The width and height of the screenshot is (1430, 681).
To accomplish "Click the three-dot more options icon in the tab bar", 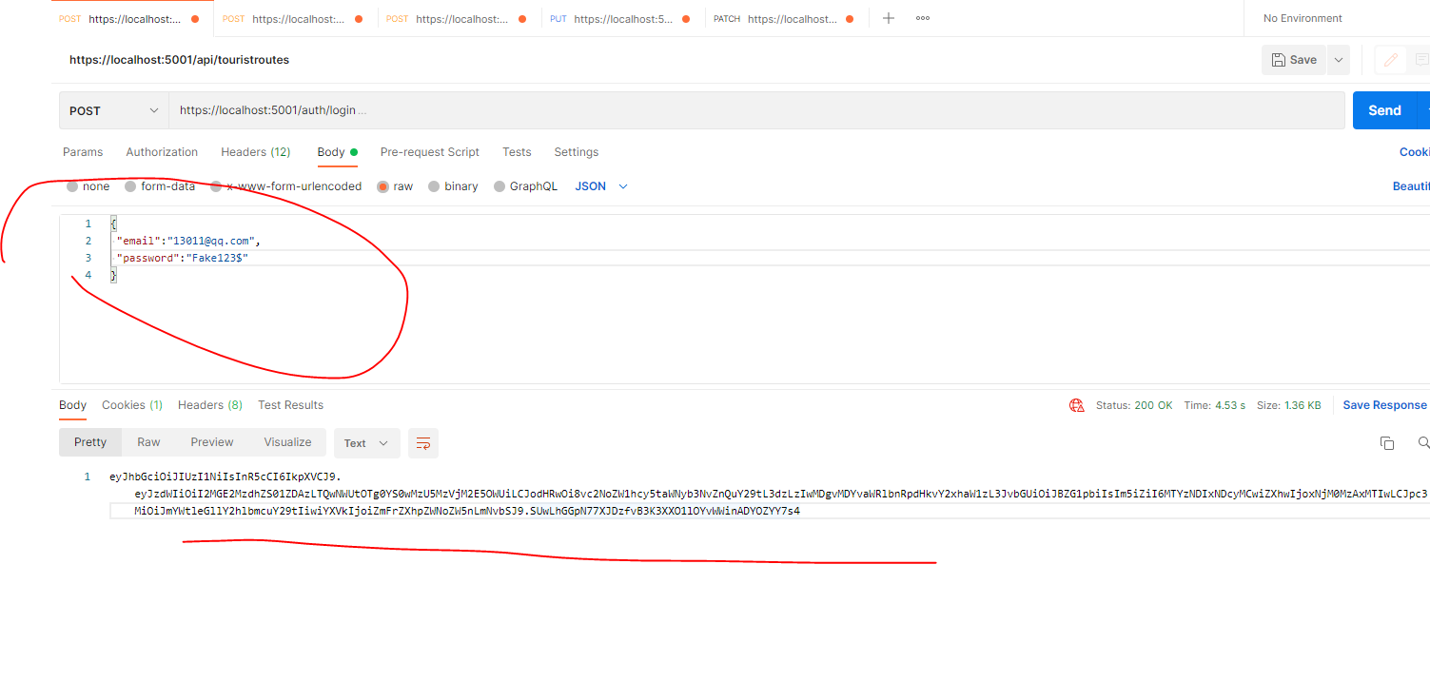I will tap(921, 17).
